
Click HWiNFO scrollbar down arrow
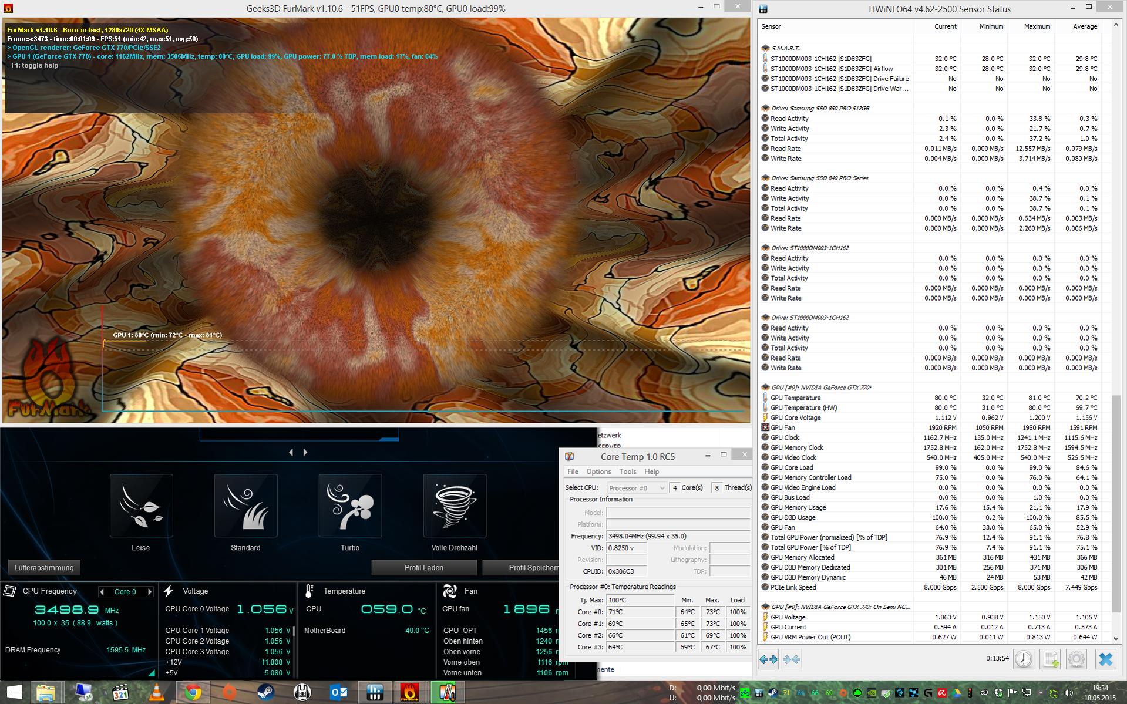tap(1116, 638)
